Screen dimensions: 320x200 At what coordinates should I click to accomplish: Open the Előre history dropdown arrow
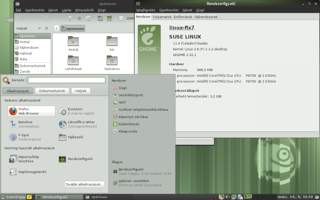(62, 18)
